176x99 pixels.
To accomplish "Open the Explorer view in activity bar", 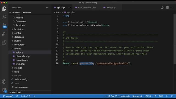I will (x=4, y=9).
